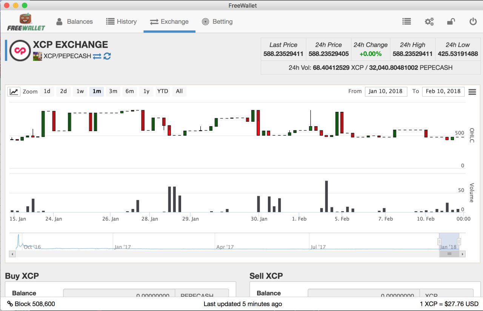Open the From date field Jan 10, 2018
This screenshot has height=311, width=483.
point(386,91)
